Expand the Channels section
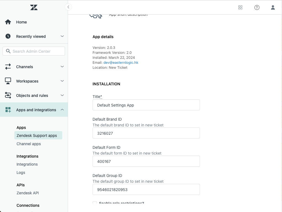 pos(62,67)
